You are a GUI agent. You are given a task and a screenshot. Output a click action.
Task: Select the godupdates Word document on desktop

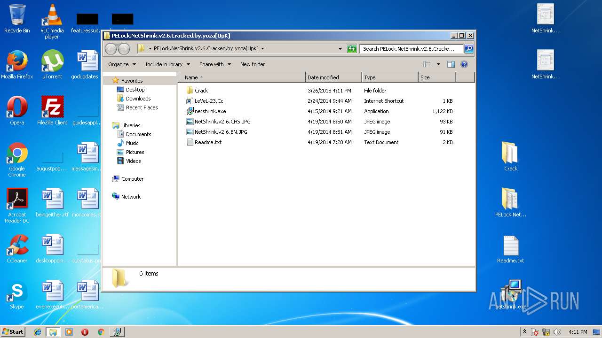point(87,64)
